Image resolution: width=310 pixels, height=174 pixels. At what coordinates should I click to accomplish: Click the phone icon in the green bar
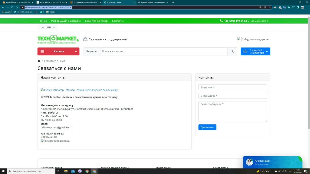(222, 21)
